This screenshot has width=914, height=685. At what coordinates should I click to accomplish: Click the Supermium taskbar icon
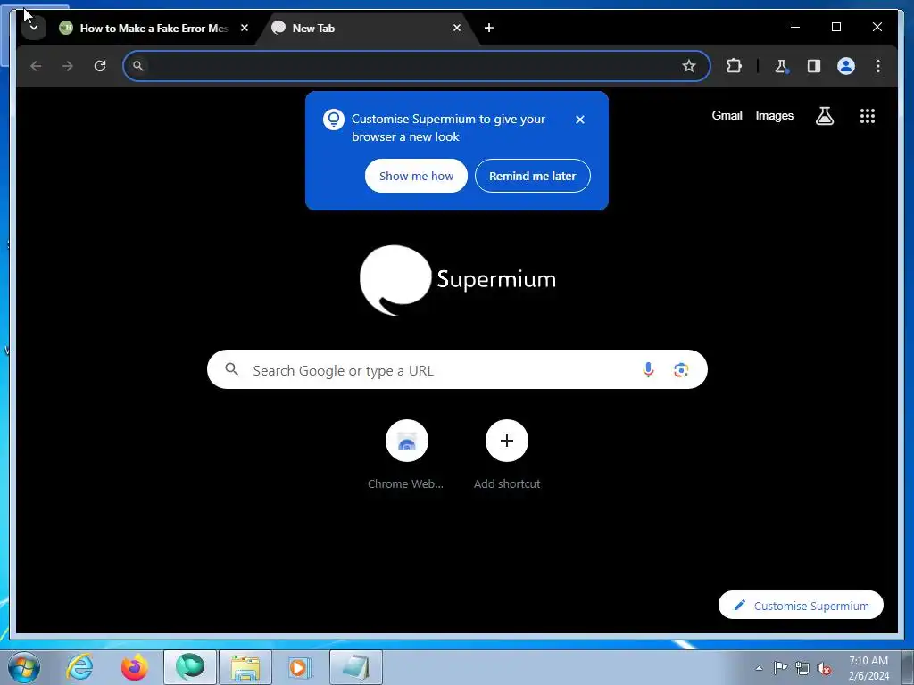[x=190, y=667]
